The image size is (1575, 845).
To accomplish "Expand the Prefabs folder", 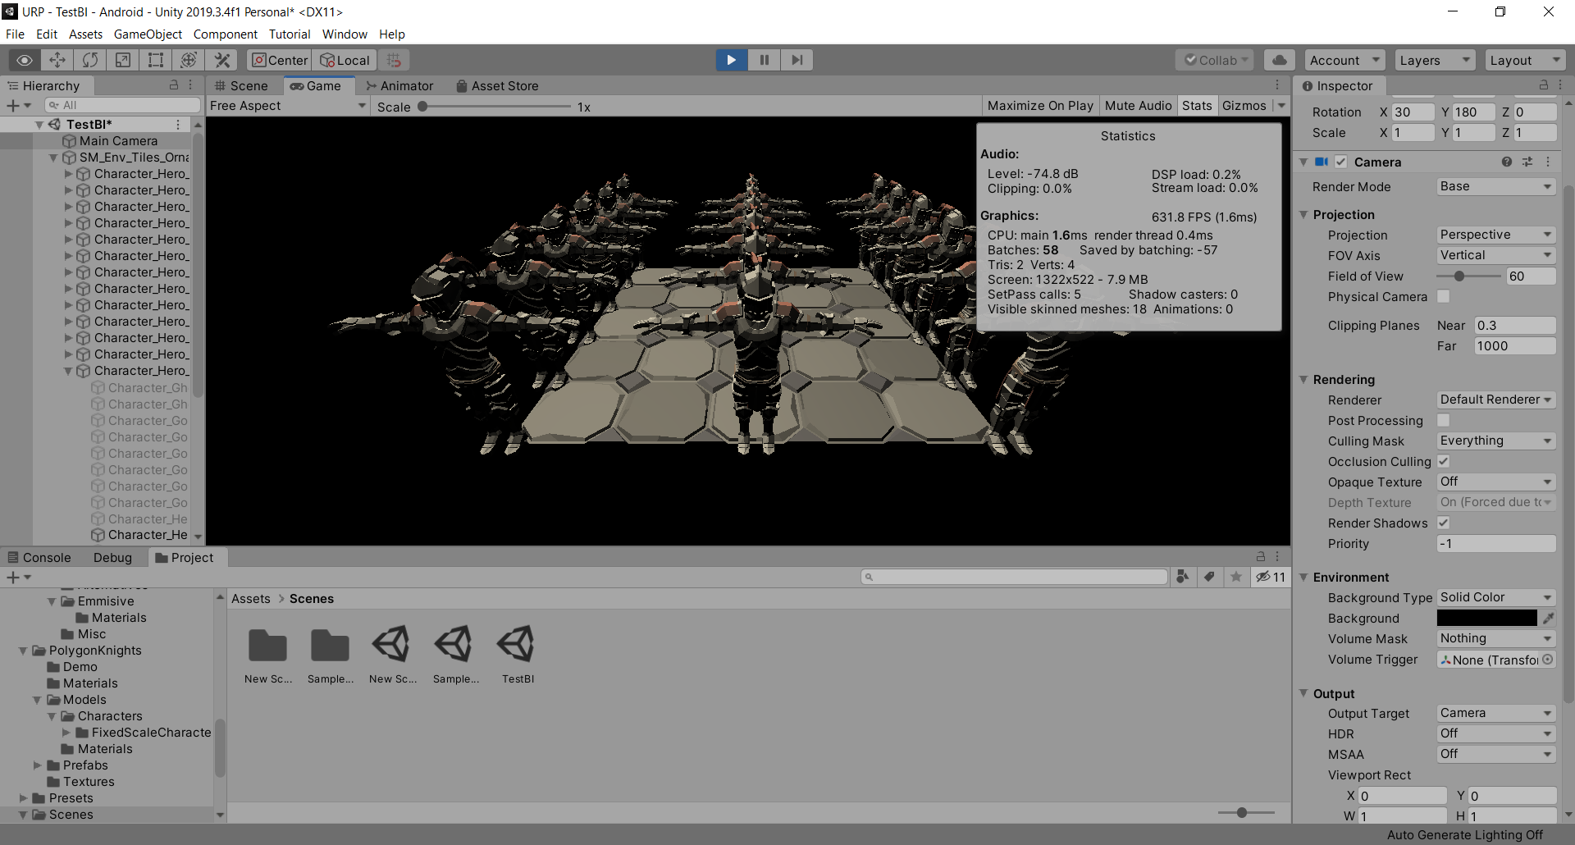I will (x=38, y=765).
